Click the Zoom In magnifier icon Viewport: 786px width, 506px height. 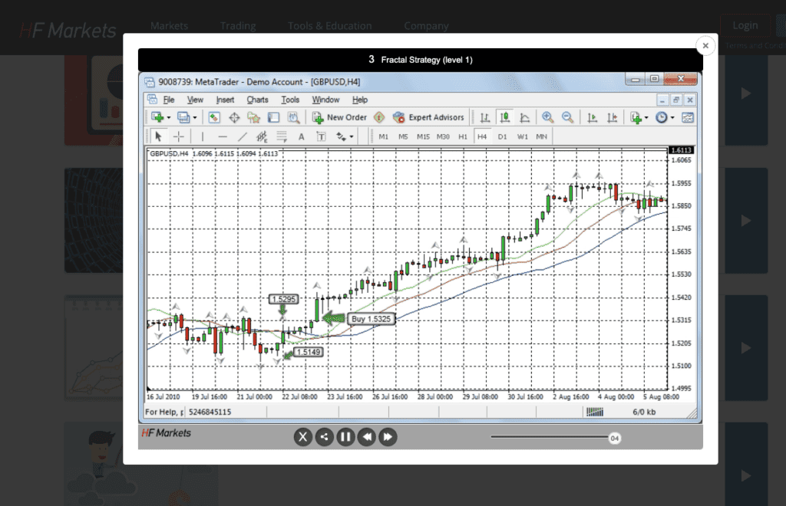(547, 117)
